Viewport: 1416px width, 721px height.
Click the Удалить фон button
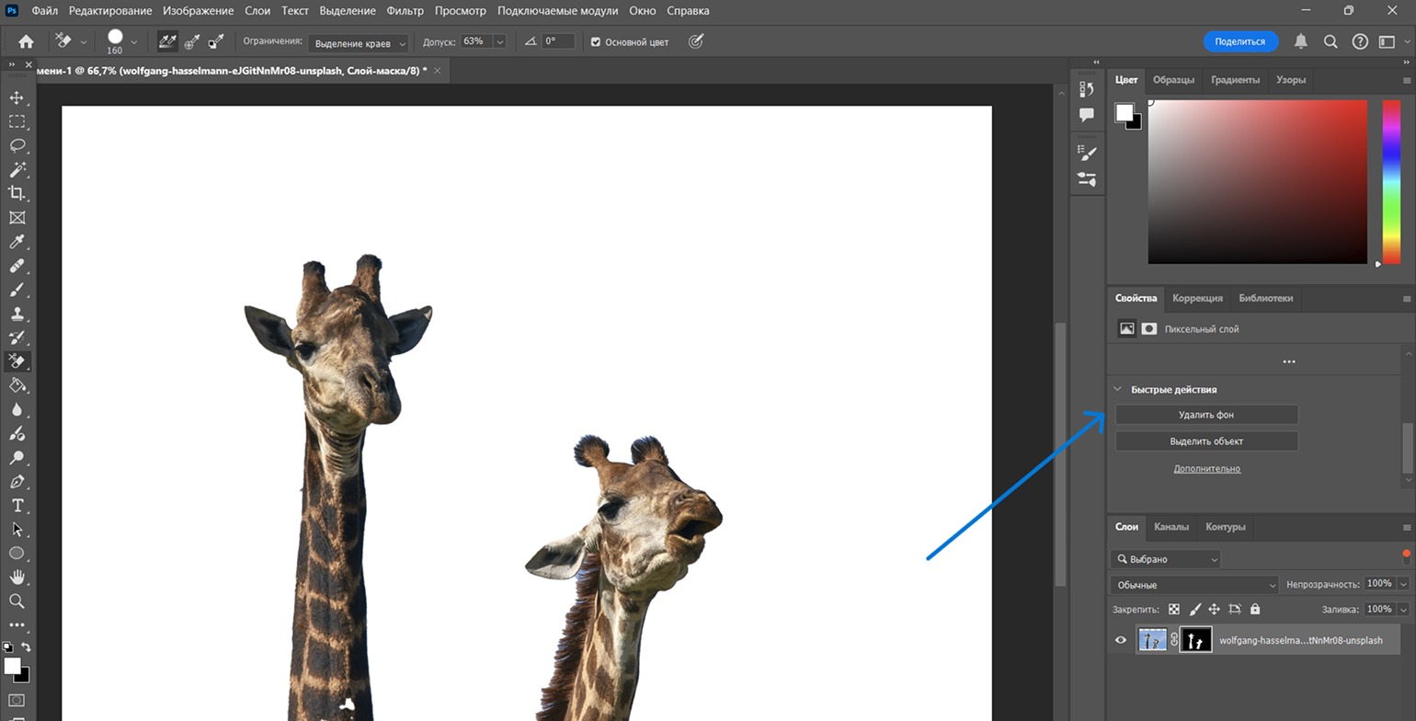point(1206,415)
